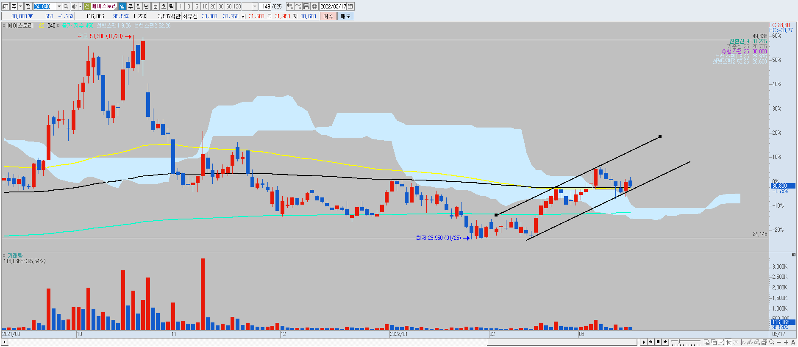Click the 매수 buy button
Viewport: 798px width, 347px height.
pos(328,16)
